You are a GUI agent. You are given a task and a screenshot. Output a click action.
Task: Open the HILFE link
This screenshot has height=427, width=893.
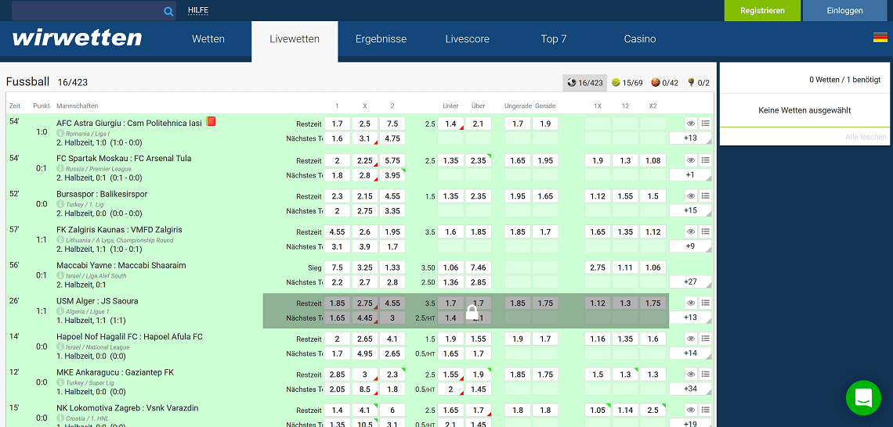pos(198,10)
